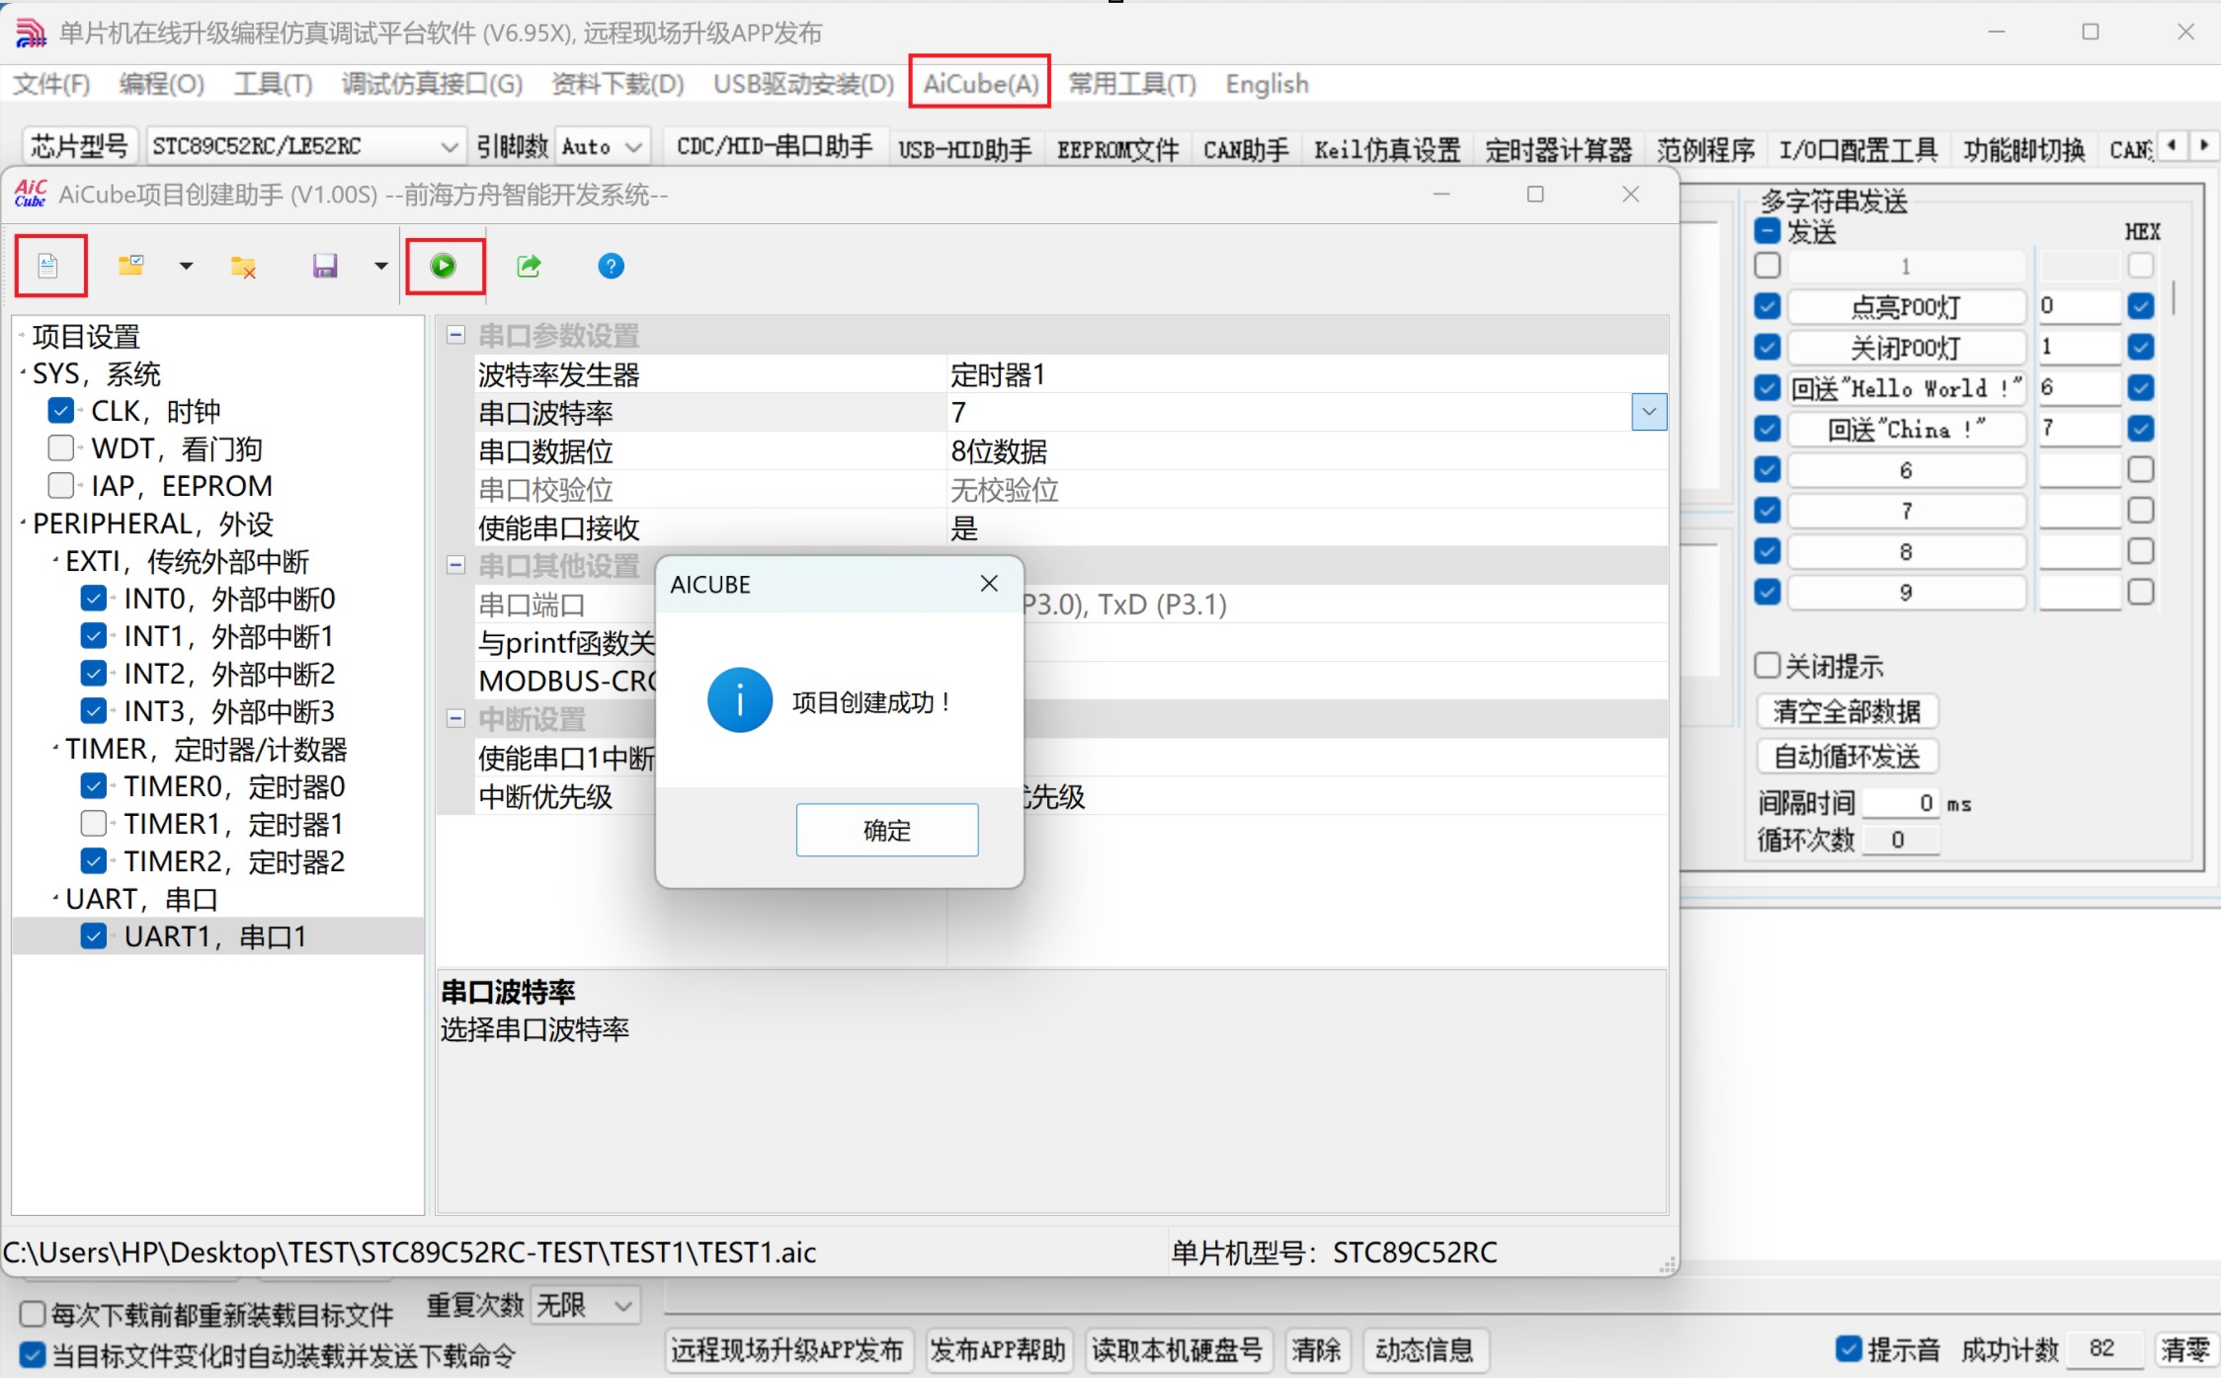Select PERIPHERAL，外设 tree node
The height and width of the screenshot is (1378, 2221).
[x=153, y=523]
